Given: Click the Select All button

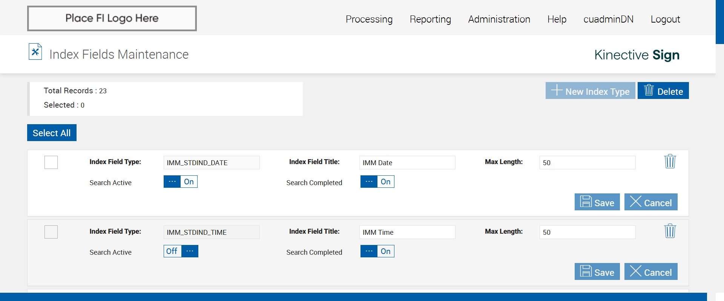Looking at the screenshot, I should tap(52, 133).
